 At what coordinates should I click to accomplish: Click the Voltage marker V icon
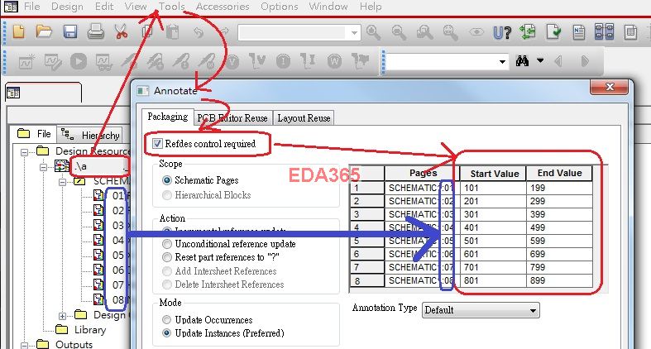click(x=232, y=62)
